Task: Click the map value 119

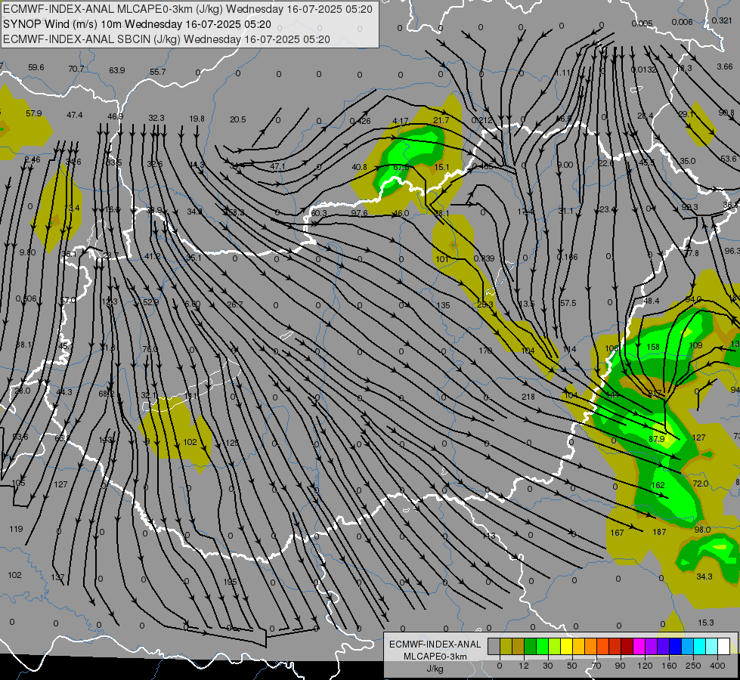Action: [x=16, y=529]
